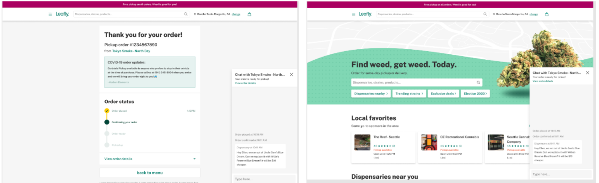
Task: Focus header search field on home page
Action: [432, 14]
